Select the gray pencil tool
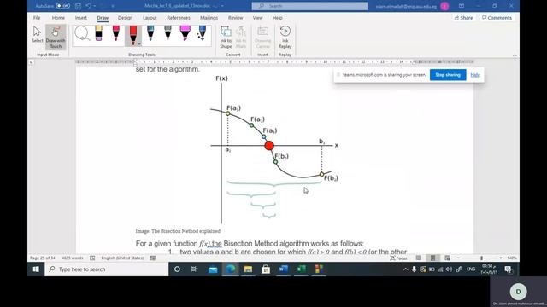Image resolution: width=547 pixels, height=307 pixels. [x=168, y=33]
